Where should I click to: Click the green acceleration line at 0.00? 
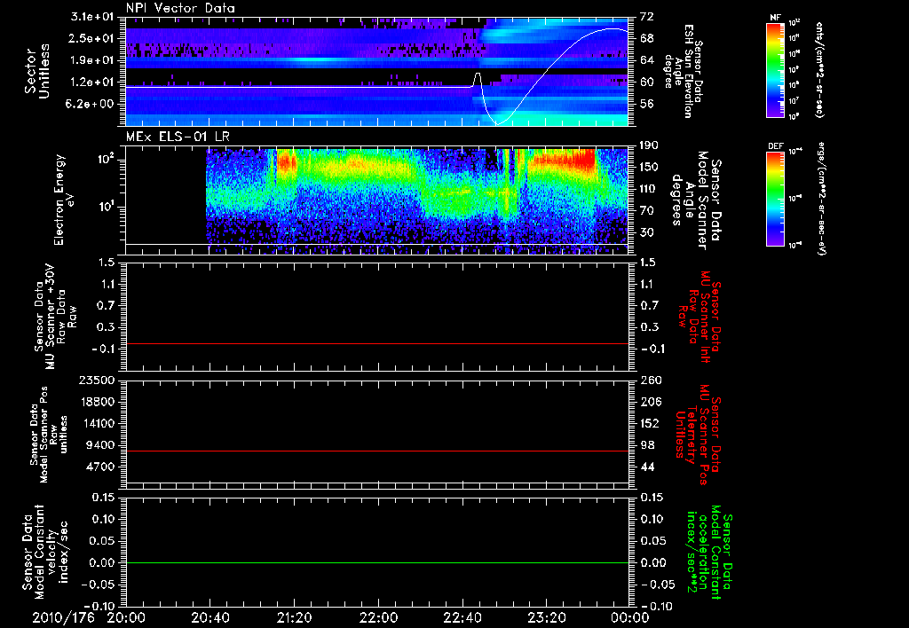(377, 562)
